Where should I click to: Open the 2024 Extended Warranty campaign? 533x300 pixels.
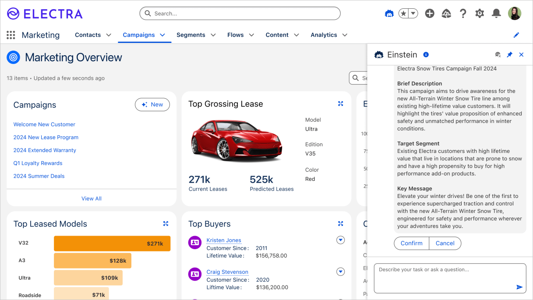click(x=45, y=150)
